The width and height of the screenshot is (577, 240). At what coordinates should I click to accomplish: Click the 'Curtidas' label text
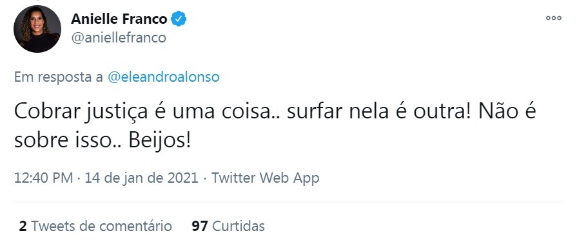[x=239, y=226]
